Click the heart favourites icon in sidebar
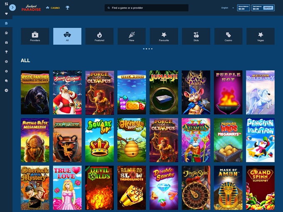283x212 pixels. pos(6,14)
